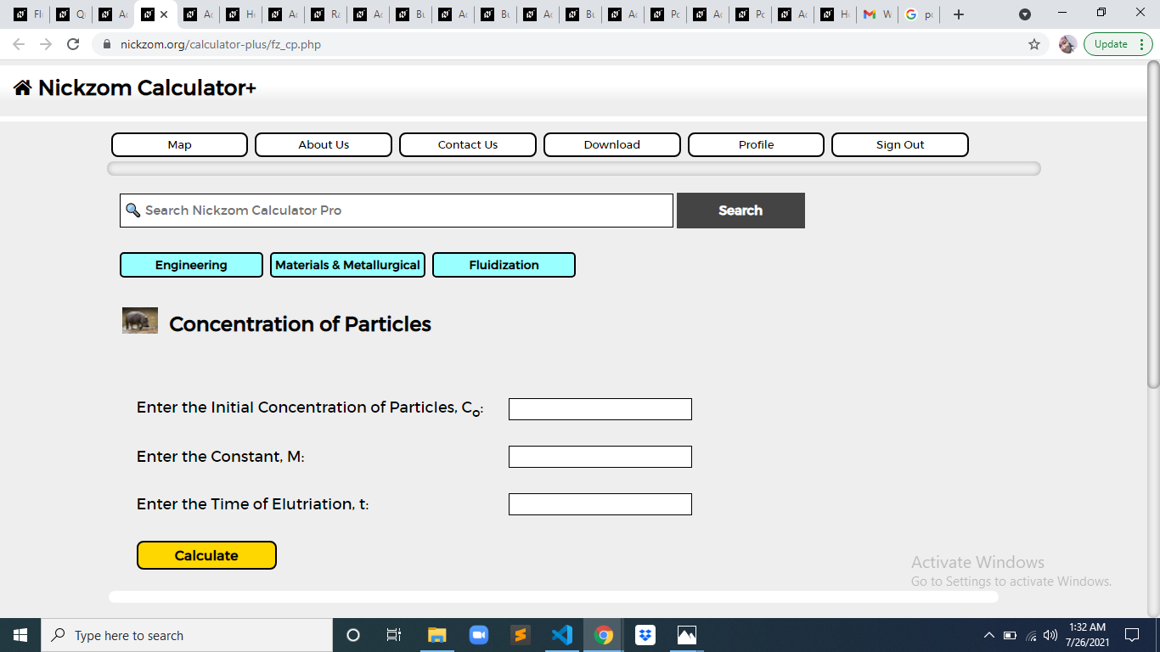The image size is (1160, 652).
Task: Click the Chrome icon on the taskbar
Action: pyautogui.click(x=604, y=635)
